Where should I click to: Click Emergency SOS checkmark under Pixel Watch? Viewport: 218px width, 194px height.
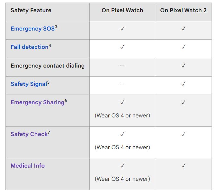[x=123, y=29]
